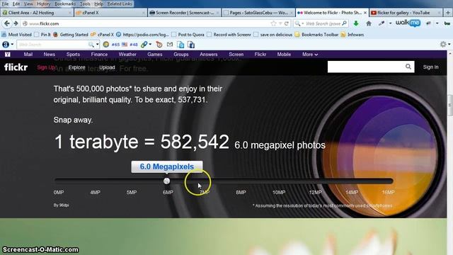Open Yahoo Mail link
The width and height of the screenshot is (453, 255).
tap(28, 55)
